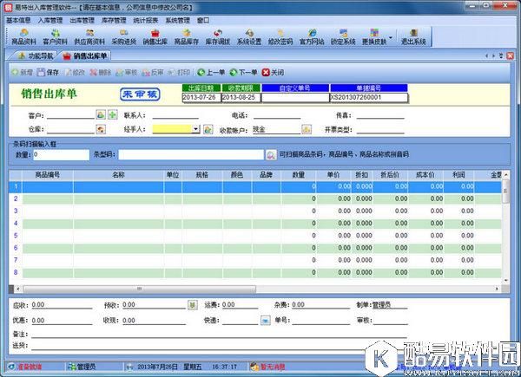Click 退出系统 toolbar icon

pyautogui.click(x=413, y=37)
